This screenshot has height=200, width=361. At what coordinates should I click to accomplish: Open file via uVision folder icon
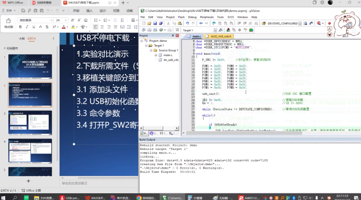(149, 23)
